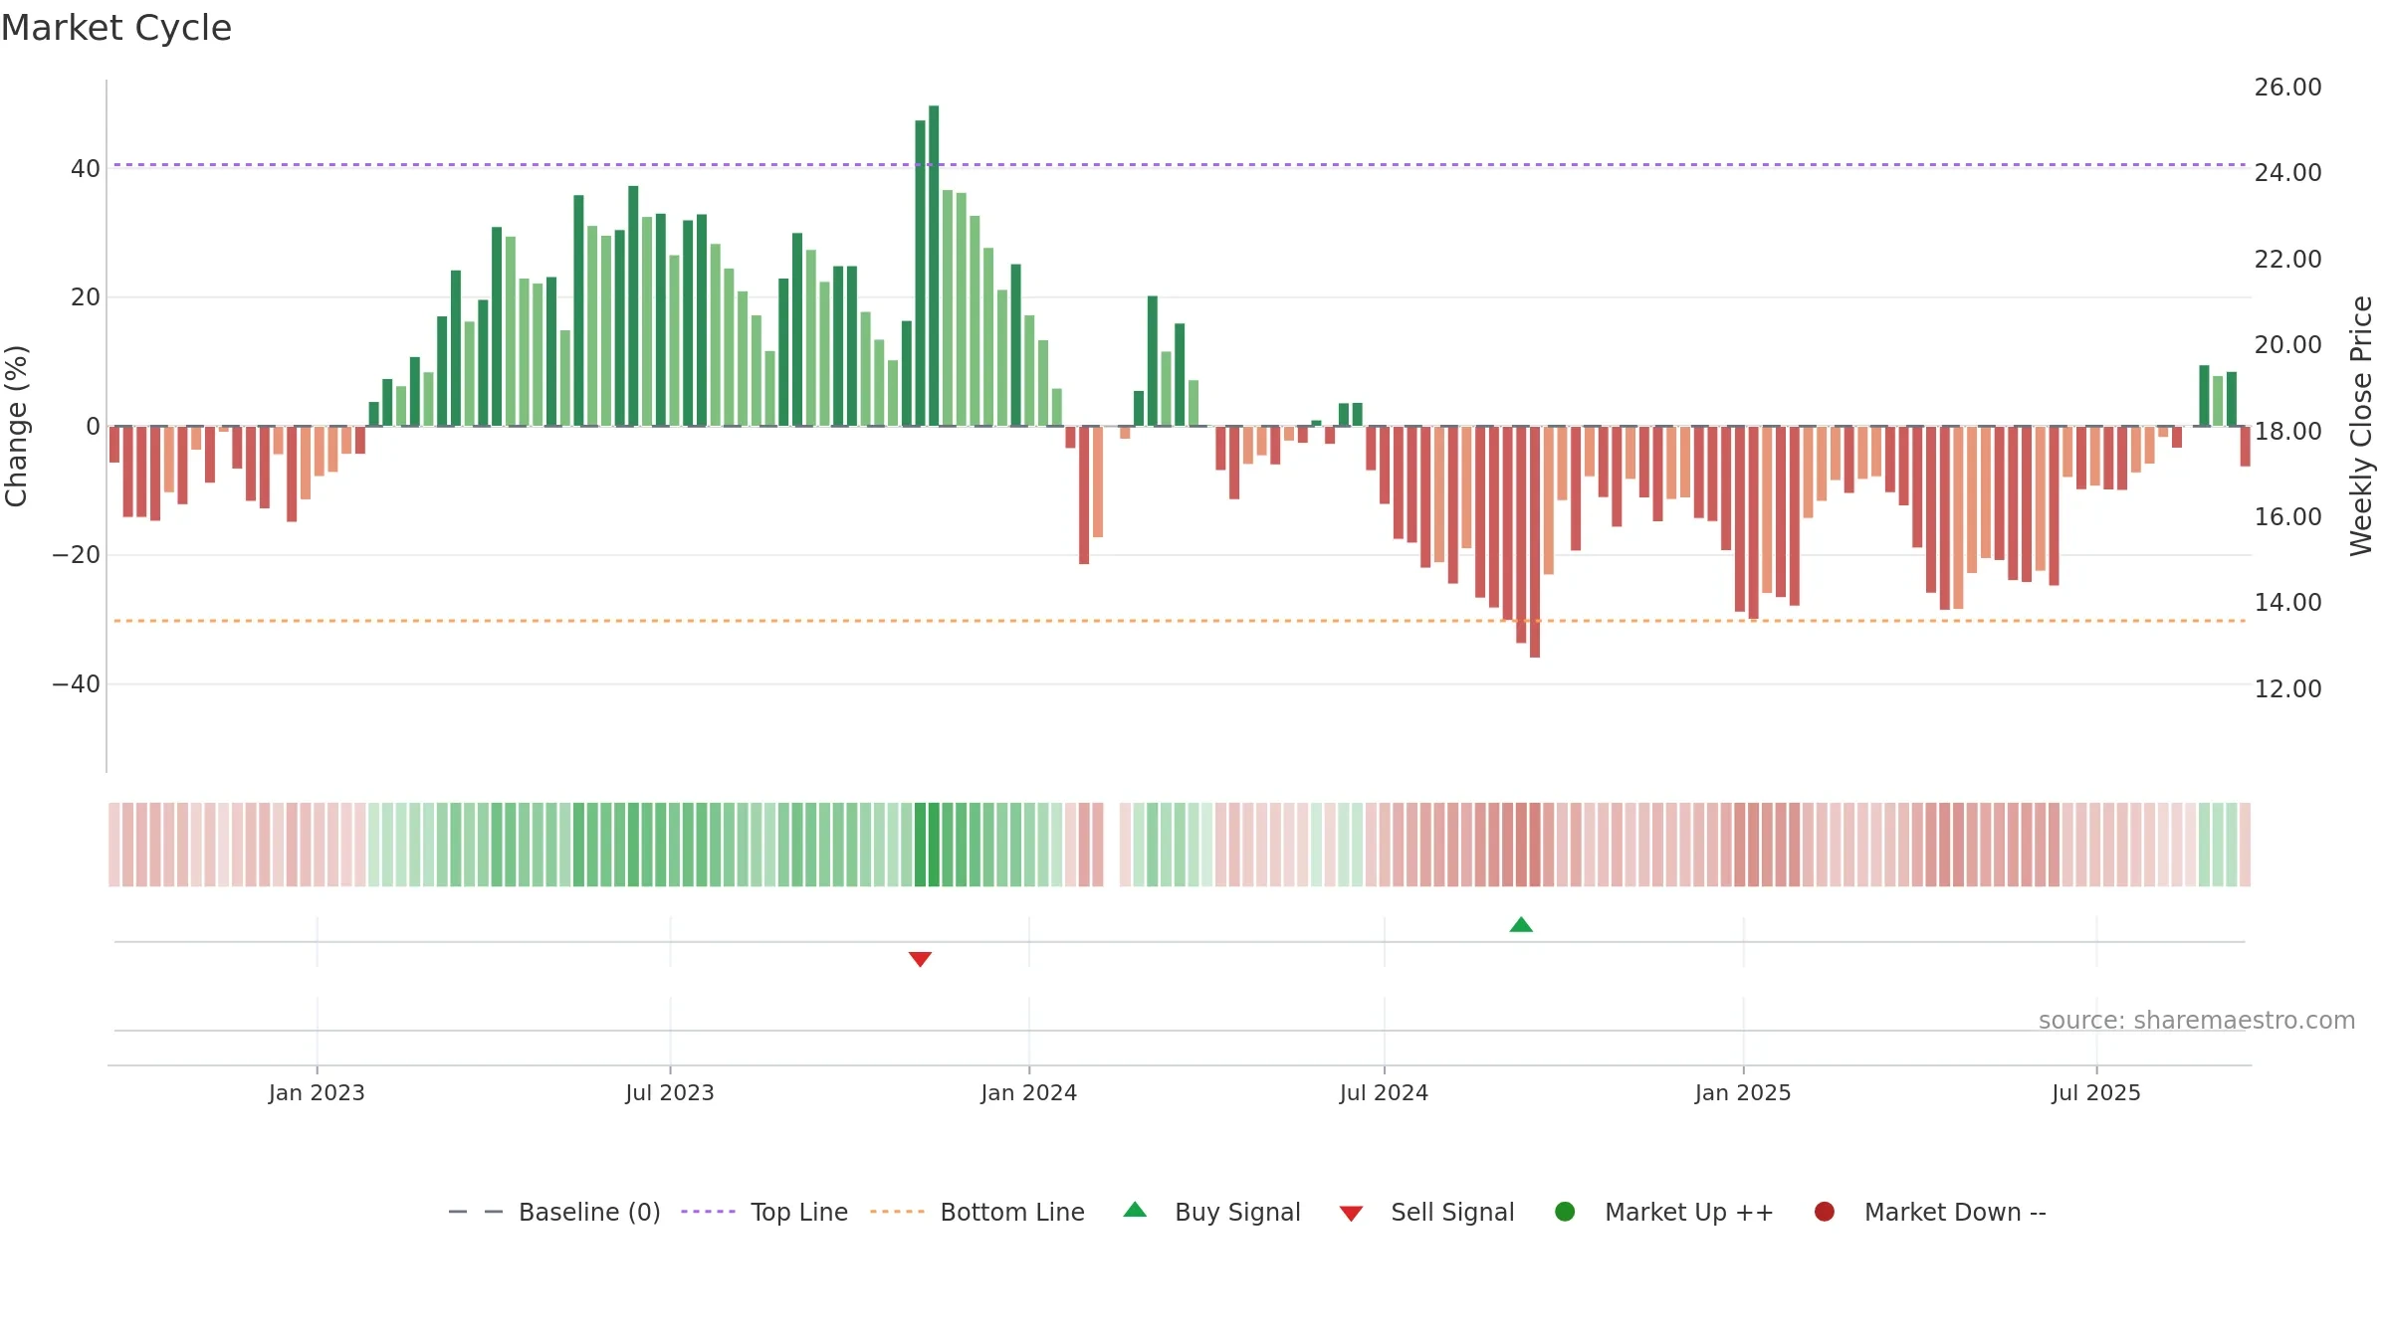Screen dimensions: 2389x1343
Task: Click the 14.00 price tick label
Action: (x=2287, y=603)
